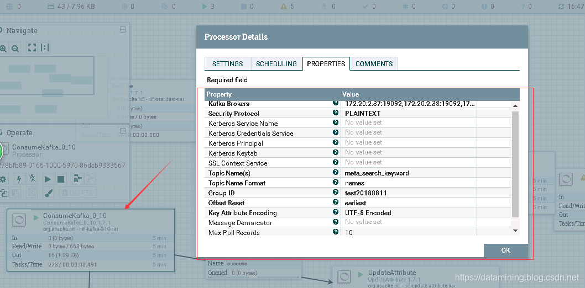
Task: Click the Property column header
Action: click(273, 94)
